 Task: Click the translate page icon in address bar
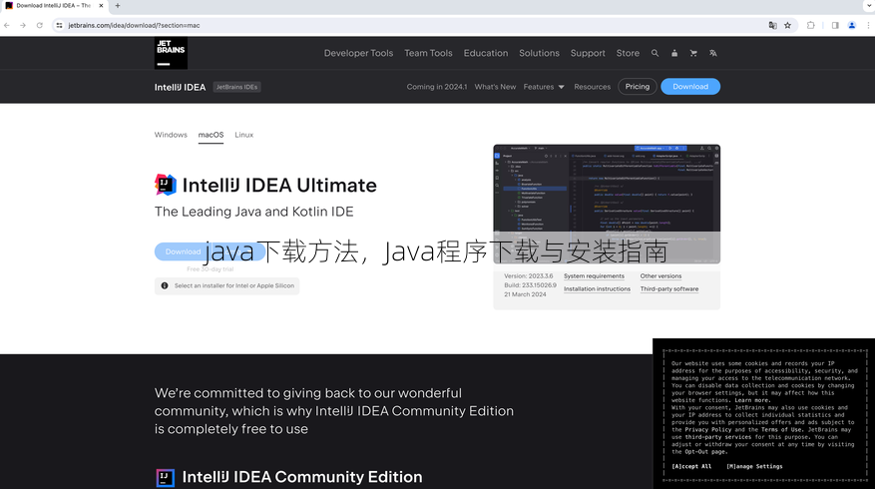click(772, 25)
